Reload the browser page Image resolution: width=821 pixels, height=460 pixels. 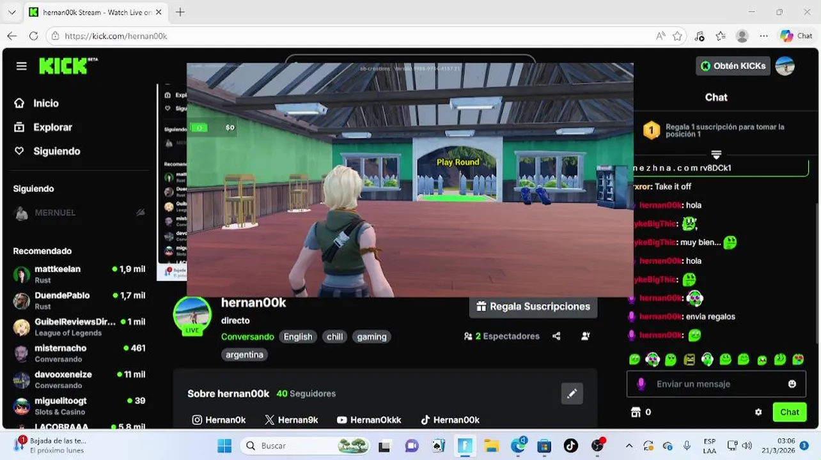tap(33, 36)
